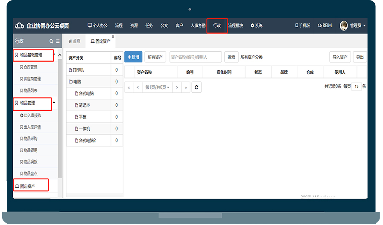Image resolution: width=383 pixels, height=225 pixels.
Task: Go to last page with » button
Action: pos(186,87)
